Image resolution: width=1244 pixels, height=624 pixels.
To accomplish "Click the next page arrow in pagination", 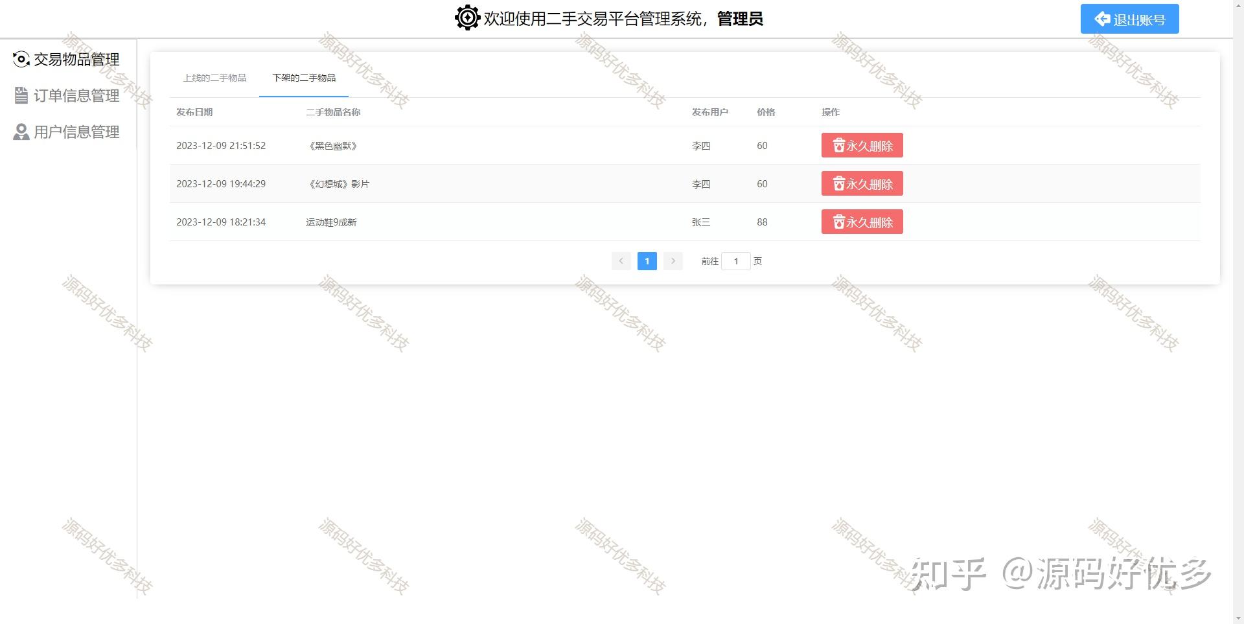I will [673, 261].
